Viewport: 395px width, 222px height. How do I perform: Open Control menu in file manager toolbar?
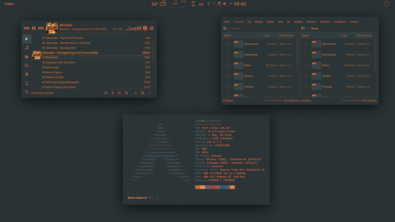(354, 22)
